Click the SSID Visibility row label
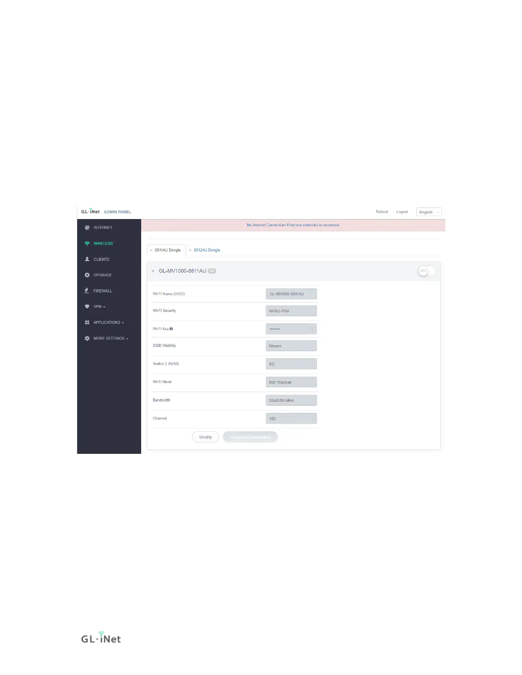This screenshot has width=522, height=675. tap(164, 346)
